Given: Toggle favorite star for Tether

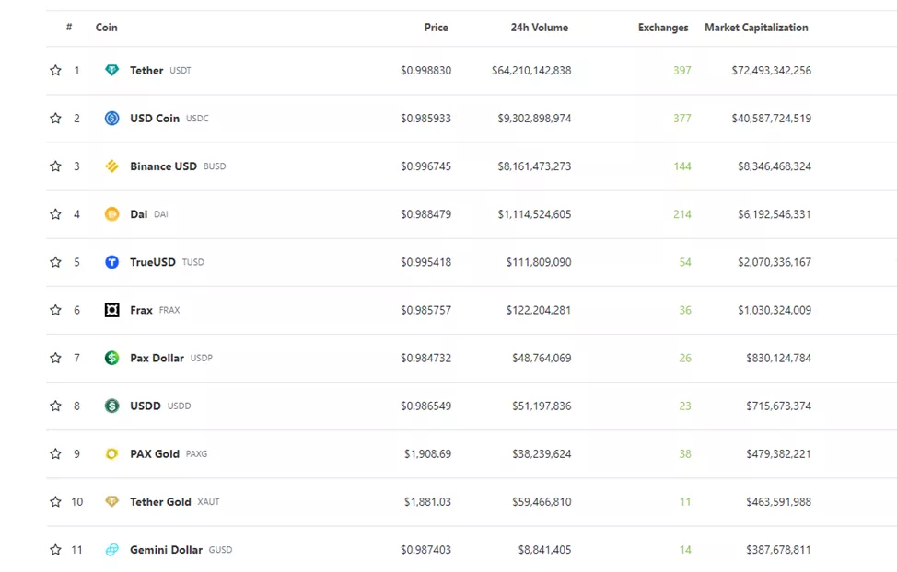Looking at the screenshot, I should point(55,71).
